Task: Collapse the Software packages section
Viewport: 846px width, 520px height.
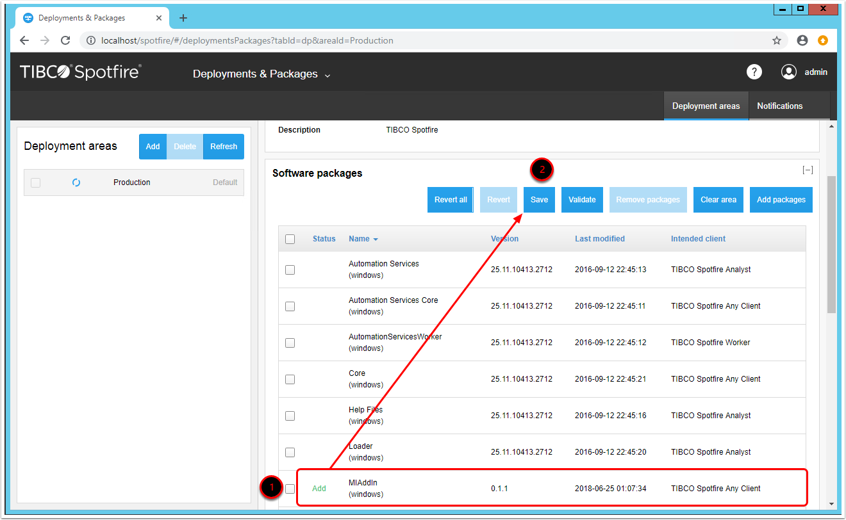Action: pos(808,170)
